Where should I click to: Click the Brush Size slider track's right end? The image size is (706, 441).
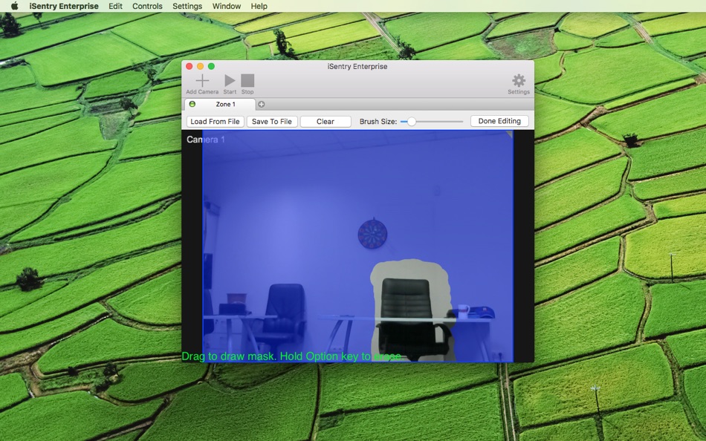461,122
